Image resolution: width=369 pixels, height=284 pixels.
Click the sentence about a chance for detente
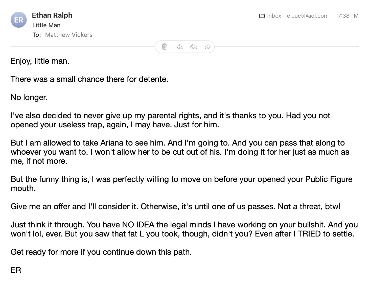point(89,79)
